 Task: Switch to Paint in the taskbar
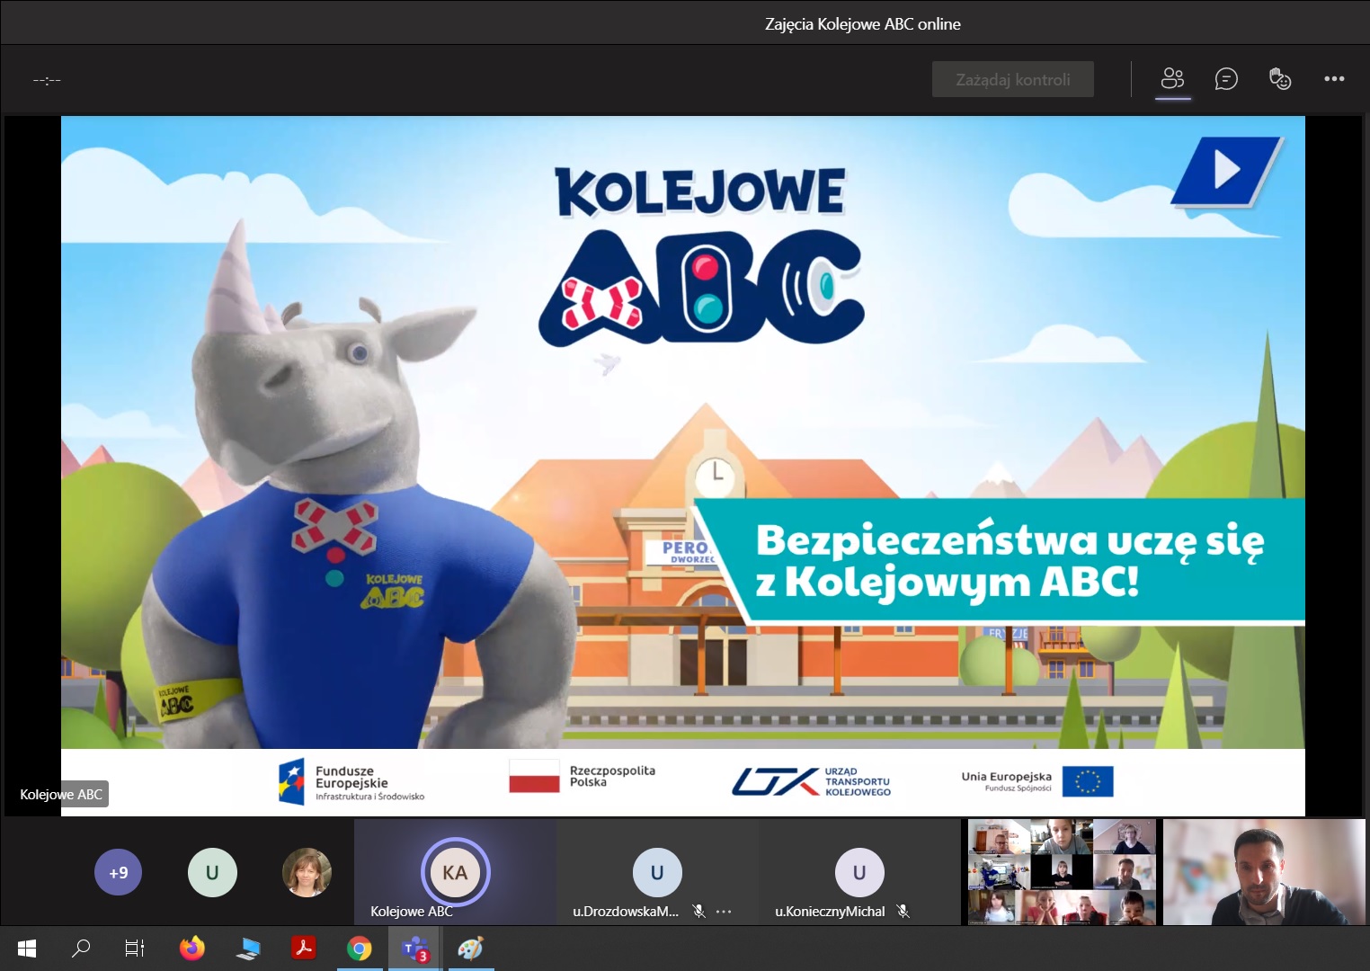tap(471, 949)
